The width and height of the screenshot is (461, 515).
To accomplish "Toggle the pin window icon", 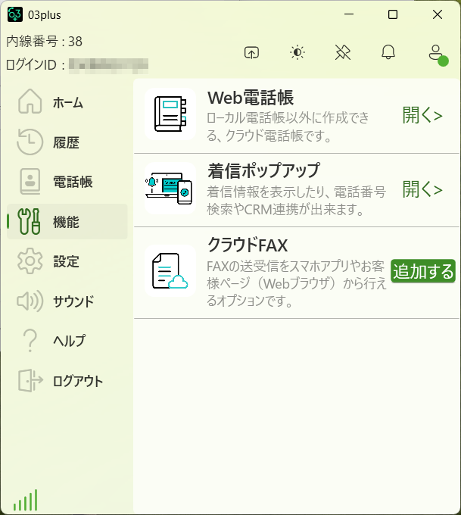I will tap(343, 52).
